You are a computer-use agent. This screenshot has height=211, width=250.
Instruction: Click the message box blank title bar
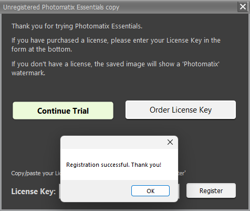(x=112, y=142)
